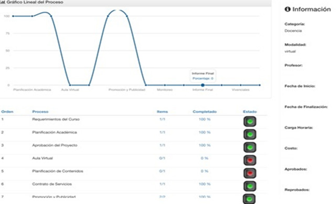Click chart data point above Aula Virtual label
The height and width of the screenshot is (204, 336).
(x=70, y=85)
